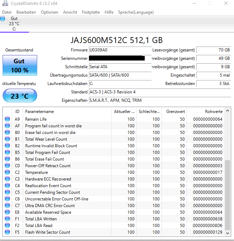Click the Firmware field U0309A0
Viewport: 234px width, 241px height.
[120, 50]
